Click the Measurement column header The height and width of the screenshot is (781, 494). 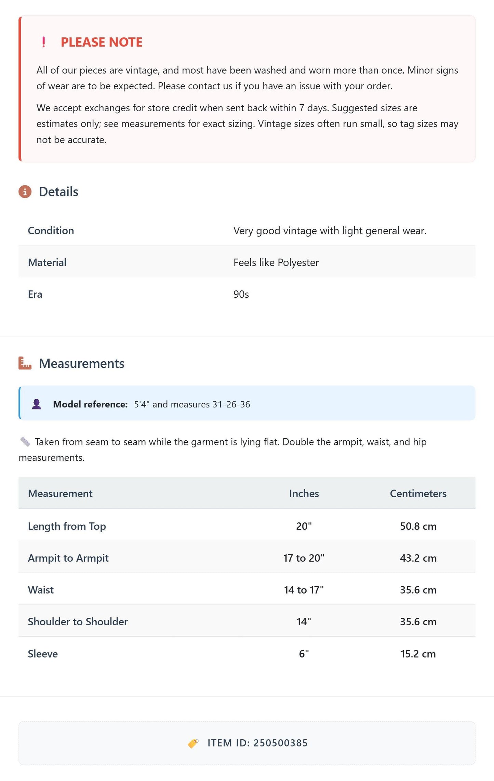coord(60,493)
